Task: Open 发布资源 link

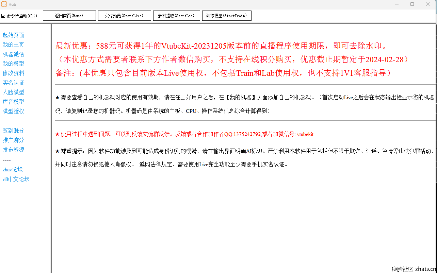Action: click(x=14, y=150)
